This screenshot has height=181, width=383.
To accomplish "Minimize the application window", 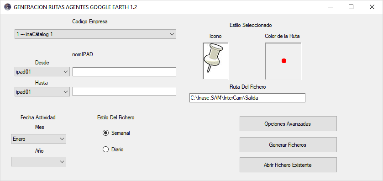I will [x=330, y=7].
